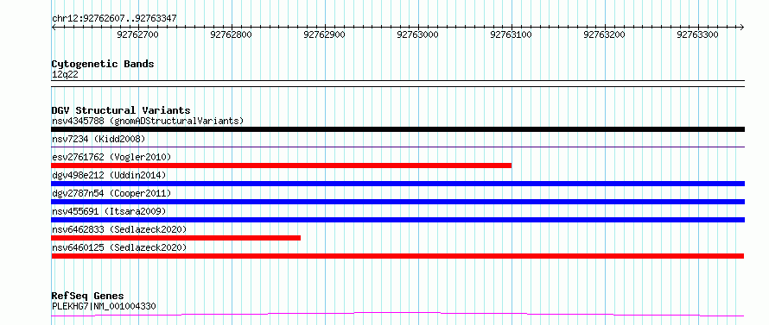
Task: Open PLEKHG7|NM_001004330 gene label
Action: 104,306
